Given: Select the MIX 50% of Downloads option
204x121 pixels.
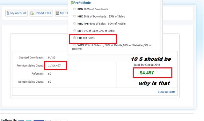Looking at the screenshot, I should [x=75, y=16].
